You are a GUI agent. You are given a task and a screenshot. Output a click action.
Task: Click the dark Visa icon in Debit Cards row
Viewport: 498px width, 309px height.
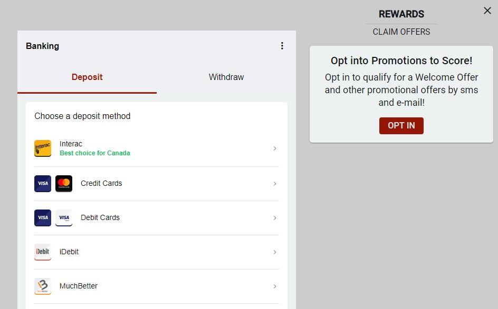43,218
